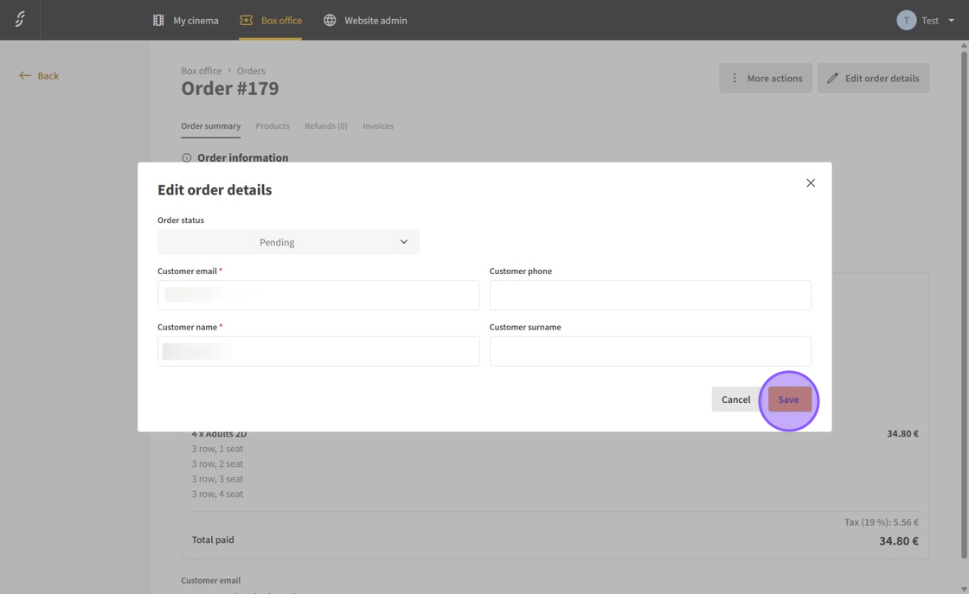Switch to the Products tab
The width and height of the screenshot is (969, 594).
pyautogui.click(x=273, y=126)
